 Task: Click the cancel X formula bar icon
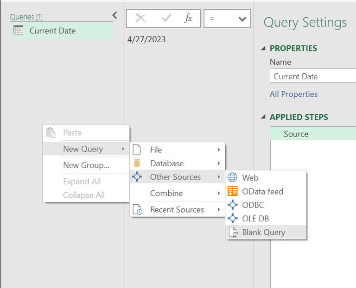[140, 19]
